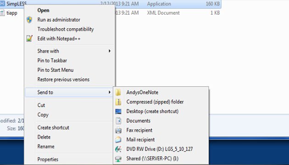
Task: Expand the Share with submenu arrow
Action: coord(110,51)
